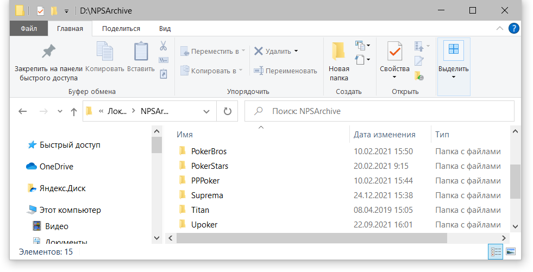This screenshot has width=533, height=272.
Task: Switch to large thumbnails view icon
Action: [x=511, y=251]
